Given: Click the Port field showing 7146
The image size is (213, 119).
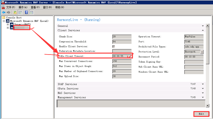Looking at the screenshot, I should tap(194, 42).
